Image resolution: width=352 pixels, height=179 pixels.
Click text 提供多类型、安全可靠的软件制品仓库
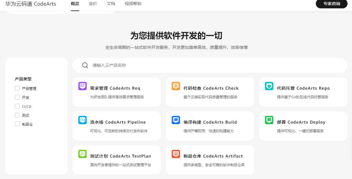[214, 165]
